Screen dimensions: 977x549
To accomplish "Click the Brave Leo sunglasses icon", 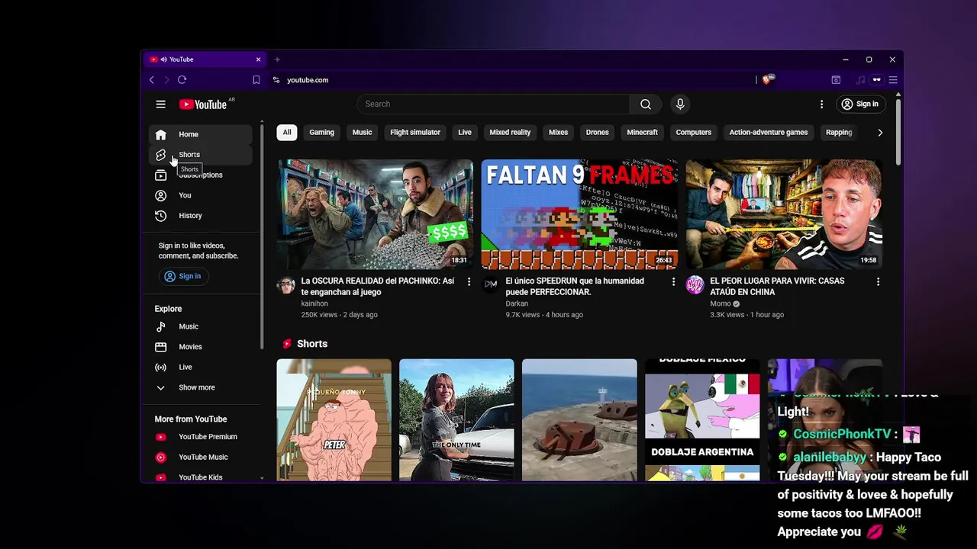I will (877, 80).
